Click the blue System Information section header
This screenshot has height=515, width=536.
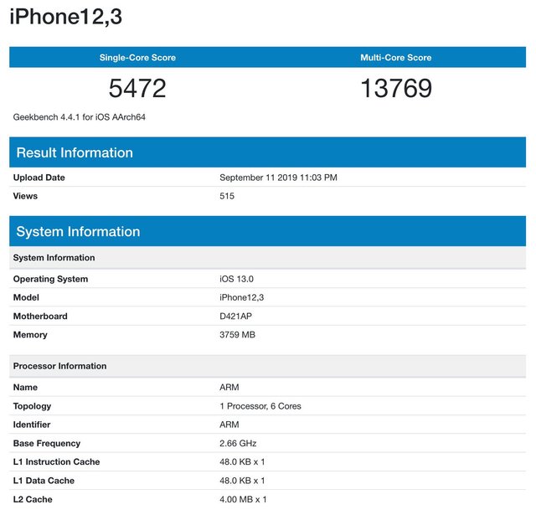coord(78,231)
